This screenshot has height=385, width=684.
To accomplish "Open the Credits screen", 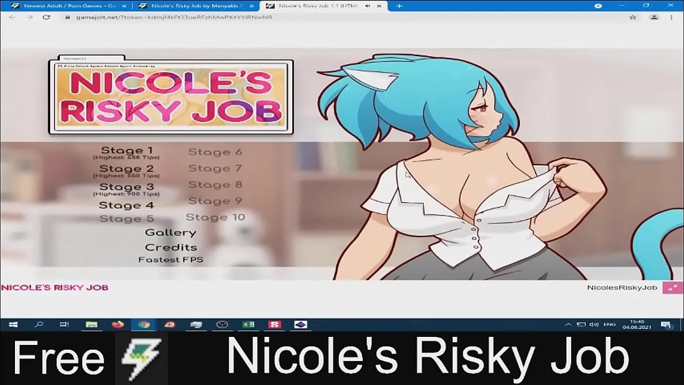I will point(171,248).
